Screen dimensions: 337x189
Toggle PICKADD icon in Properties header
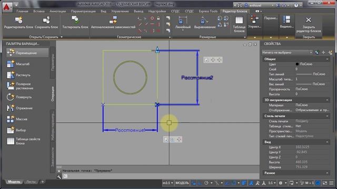pyautogui.click(x=317, y=52)
